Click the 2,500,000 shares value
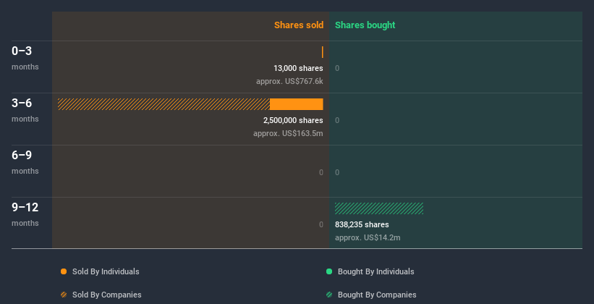Viewport: 594px width, 304px height. pos(293,121)
